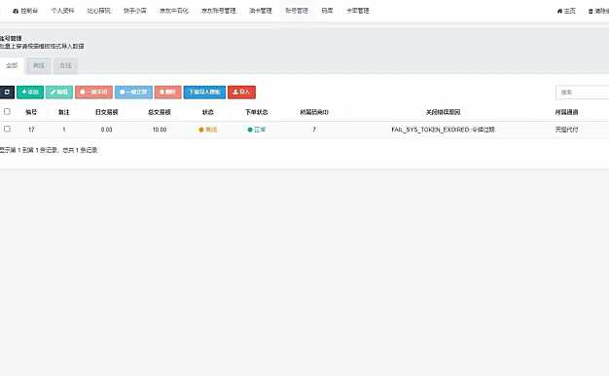Screen dimensions: 609x376
Task: Open 控制台 dashboard in the top navigation
Action: tap(25, 11)
